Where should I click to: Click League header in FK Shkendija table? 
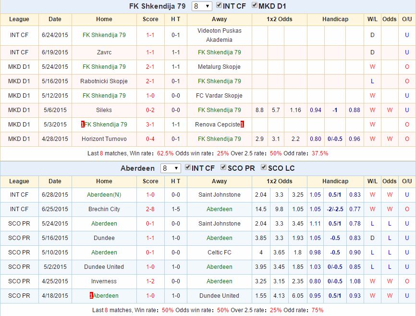coord(19,19)
